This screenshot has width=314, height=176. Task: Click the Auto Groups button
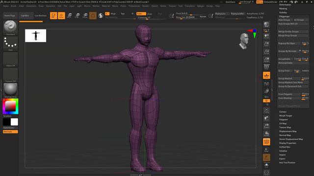(285, 20)
